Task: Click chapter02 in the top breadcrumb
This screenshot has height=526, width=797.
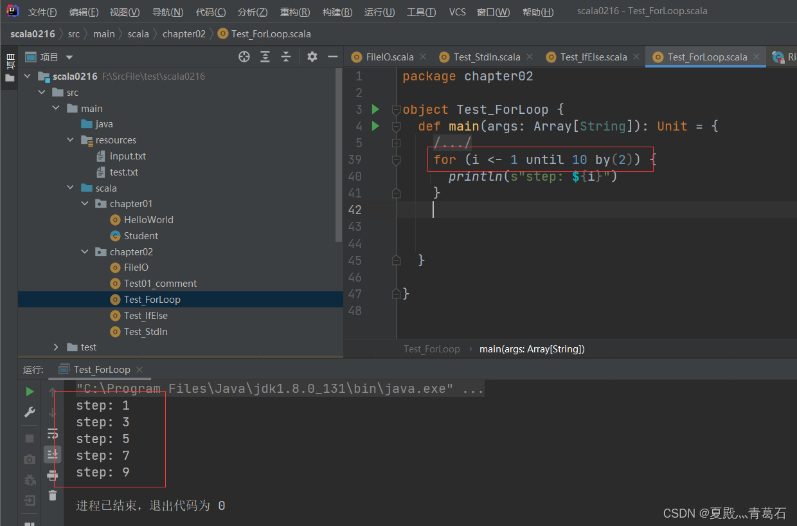Action: tap(184, 34)
